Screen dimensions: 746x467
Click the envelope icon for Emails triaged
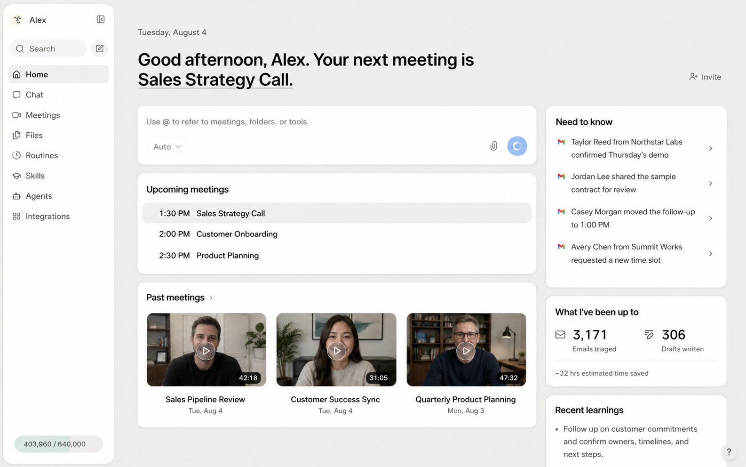coord(560,335)
